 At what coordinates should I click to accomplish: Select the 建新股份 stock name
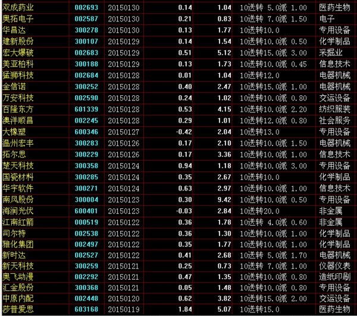pyautogui.click(x=18, y=41)
